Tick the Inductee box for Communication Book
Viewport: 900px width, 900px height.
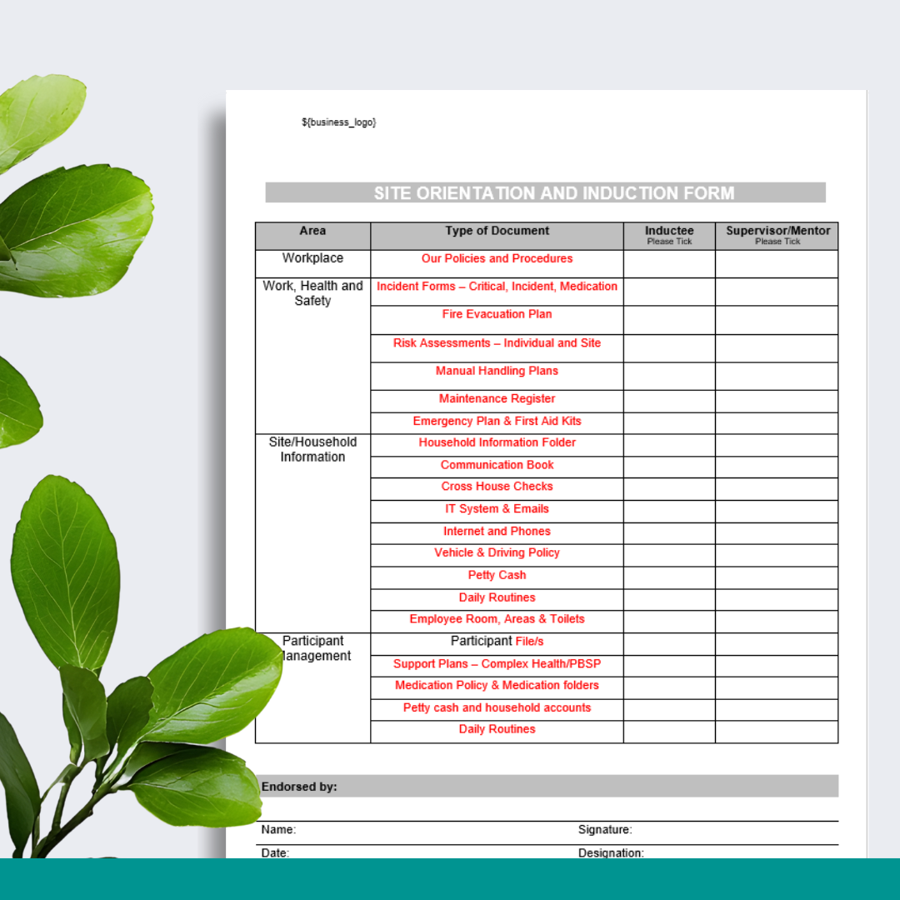(x=668, y=466)
